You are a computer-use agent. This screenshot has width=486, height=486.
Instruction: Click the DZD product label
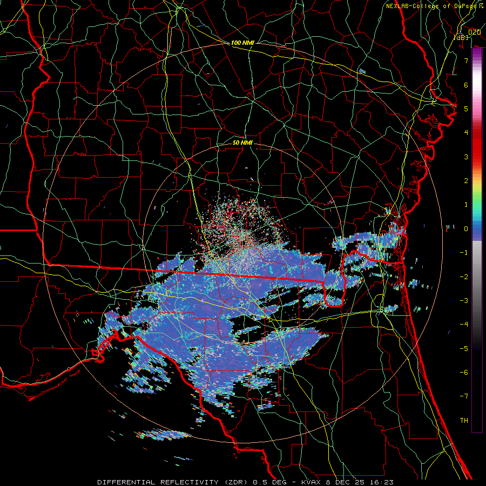pyautogui.click(x=474, y=32)
